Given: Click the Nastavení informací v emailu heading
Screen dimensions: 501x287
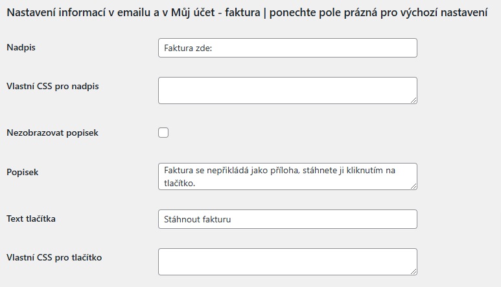Looking at the screenshot, I should [x=247, y=13].
